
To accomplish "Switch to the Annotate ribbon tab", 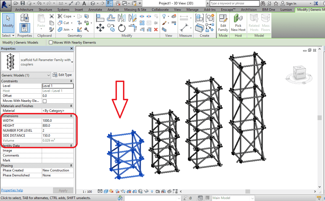I will (x=95, y=10).
